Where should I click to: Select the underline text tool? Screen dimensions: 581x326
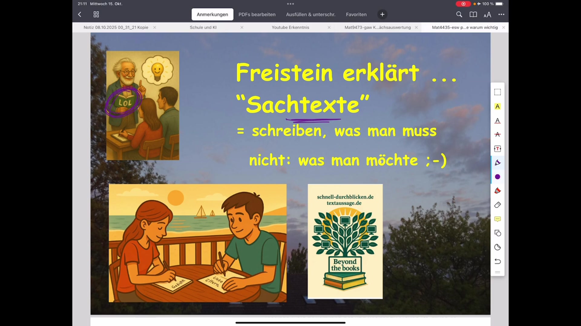(x=497, y=121)
